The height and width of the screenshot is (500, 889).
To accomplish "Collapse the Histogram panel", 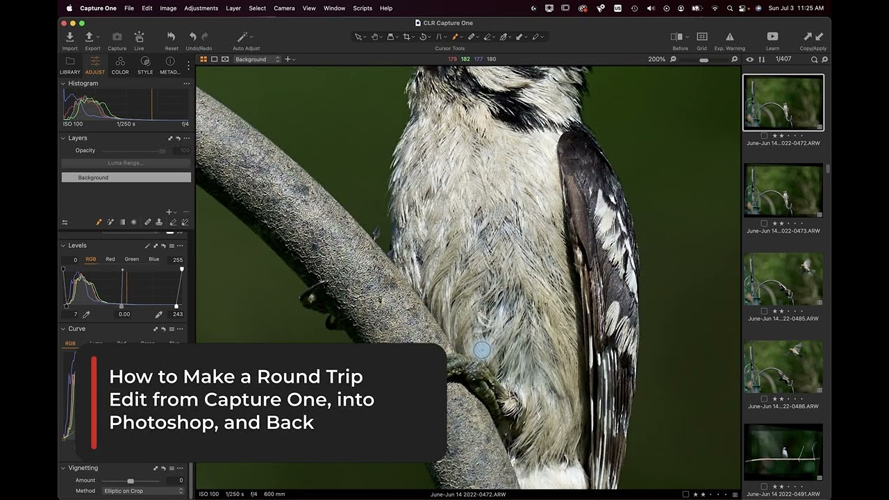I will [63, 83].
